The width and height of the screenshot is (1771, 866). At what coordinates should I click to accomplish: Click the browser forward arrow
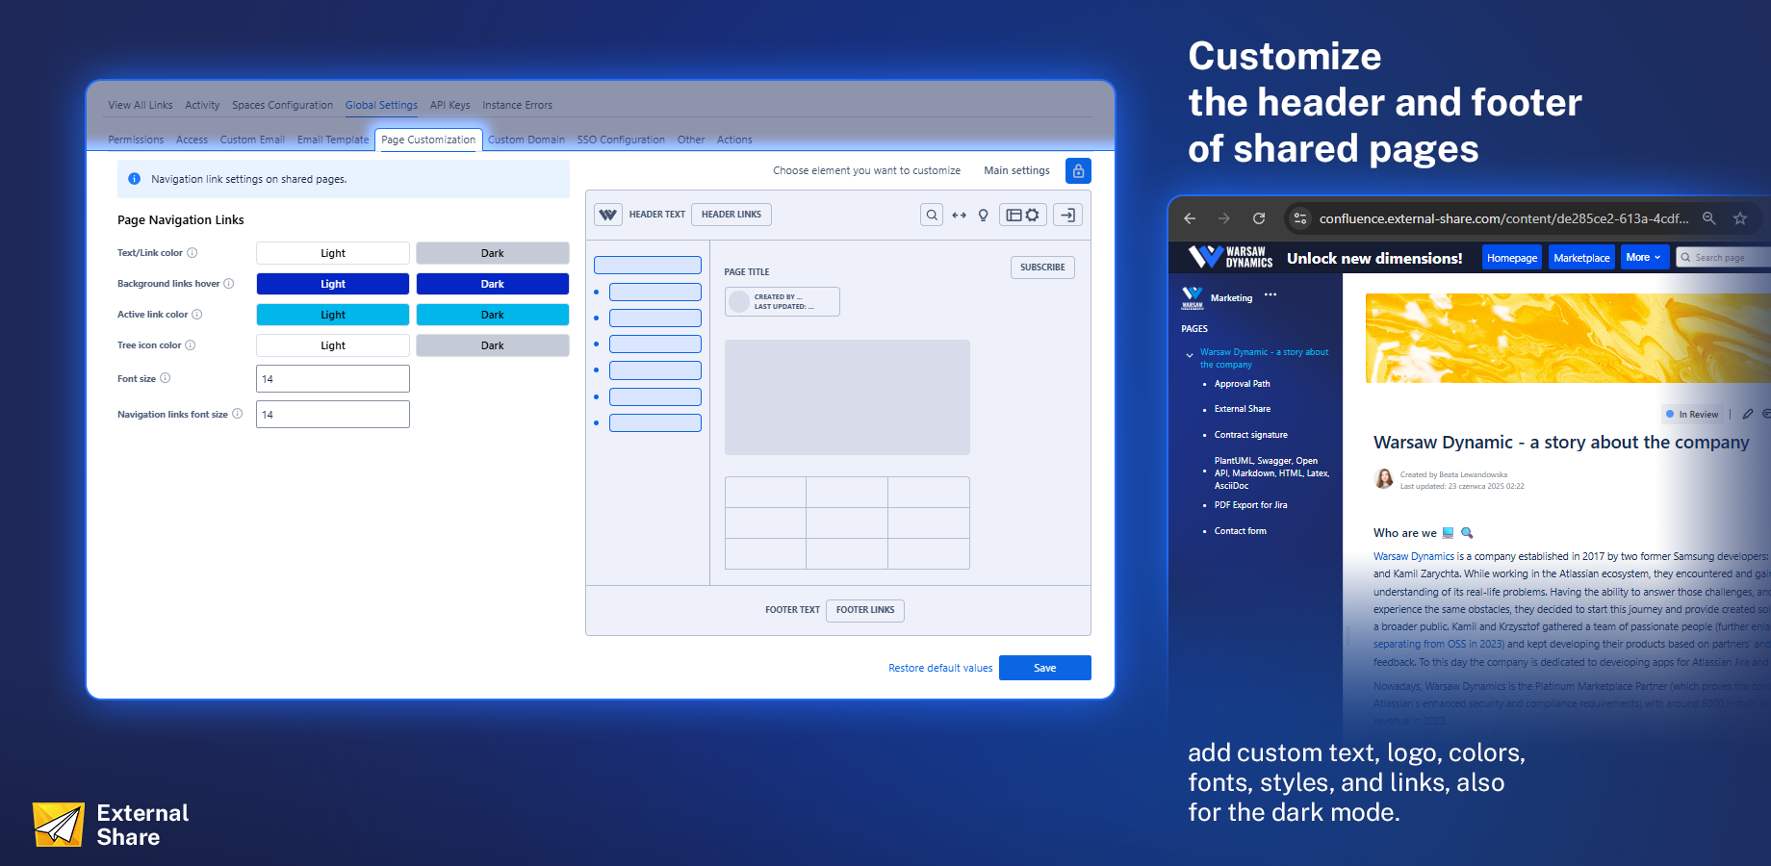[x=1224, y=218]
